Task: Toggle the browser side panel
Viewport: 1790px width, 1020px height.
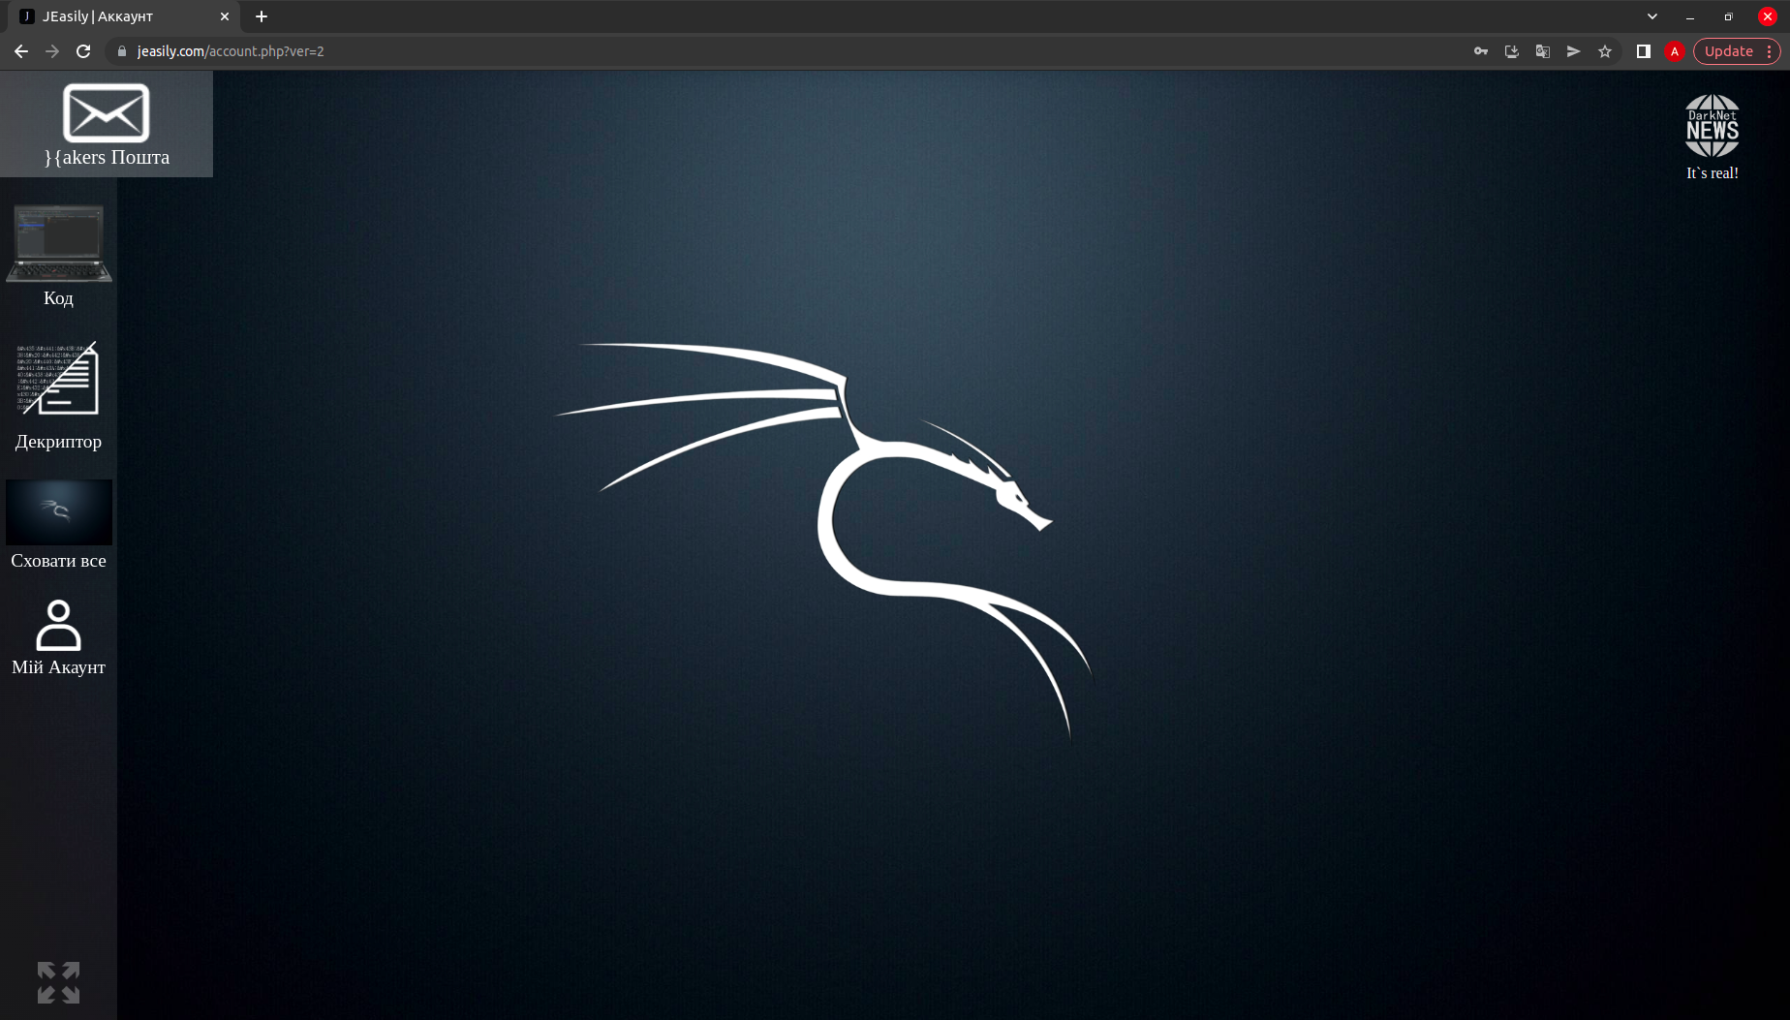Action: click(x=1644, y=51)
